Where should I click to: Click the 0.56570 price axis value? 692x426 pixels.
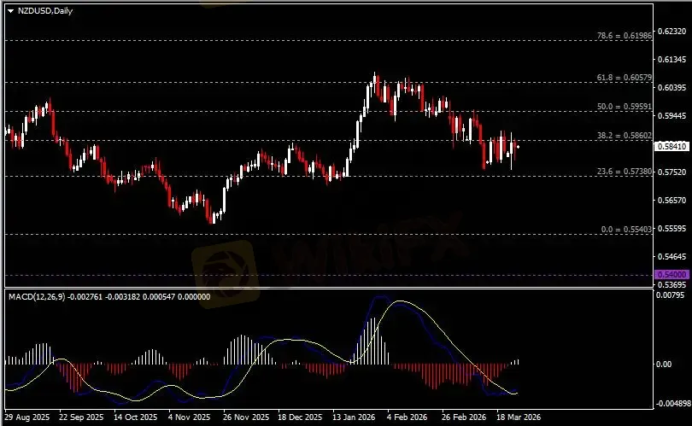(x=672, y=201)
